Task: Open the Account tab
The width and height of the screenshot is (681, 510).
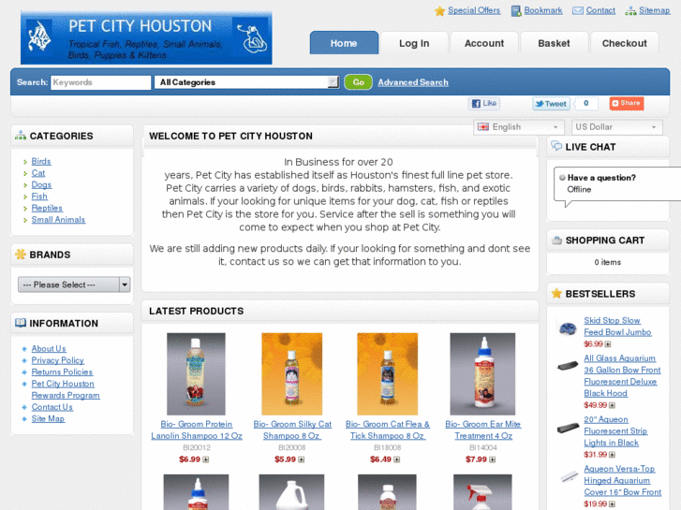Action: pyautogui.click(x=484, y=43)
